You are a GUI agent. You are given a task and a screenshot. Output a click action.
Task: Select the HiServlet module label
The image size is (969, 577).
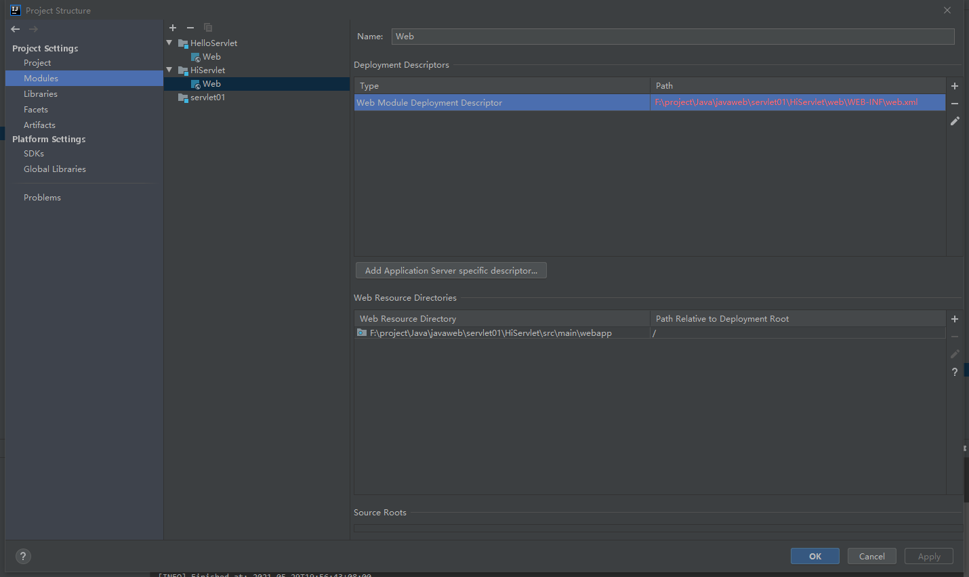coord(207,70)
